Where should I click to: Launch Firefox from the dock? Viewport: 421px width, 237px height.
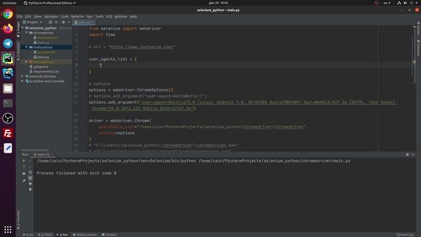point(8,28)
